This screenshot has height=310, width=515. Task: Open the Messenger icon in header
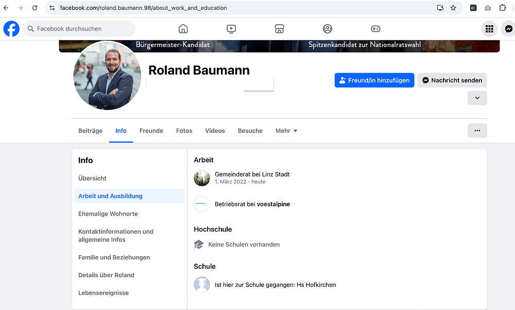pyautogui.click(x=508, y=29)
